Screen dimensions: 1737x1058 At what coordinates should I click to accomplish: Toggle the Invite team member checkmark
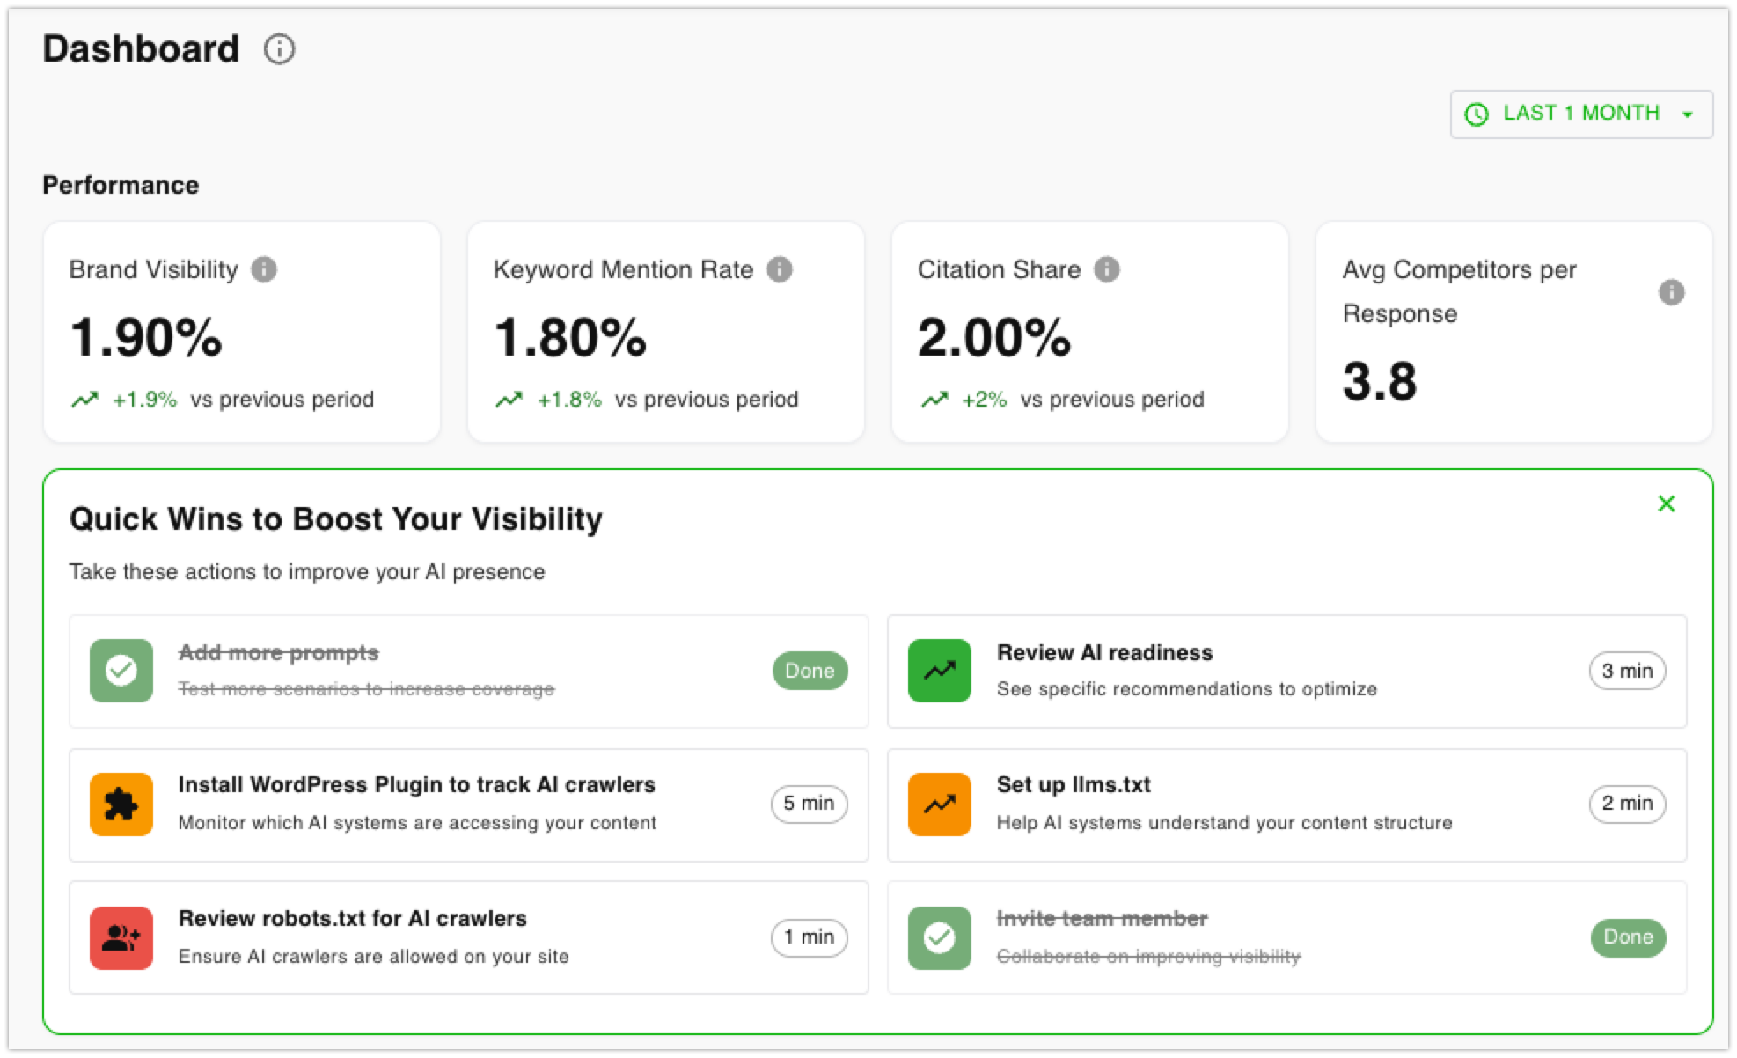coord(939,937)
